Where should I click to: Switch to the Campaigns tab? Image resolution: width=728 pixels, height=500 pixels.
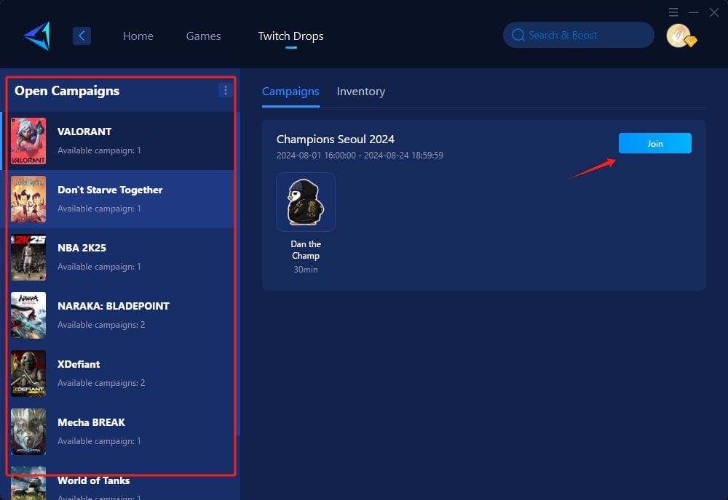pos(290,92)
